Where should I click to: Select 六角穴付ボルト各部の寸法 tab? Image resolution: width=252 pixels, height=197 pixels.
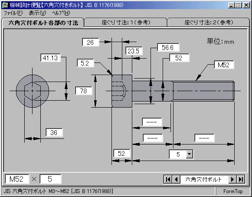[43, 23]
